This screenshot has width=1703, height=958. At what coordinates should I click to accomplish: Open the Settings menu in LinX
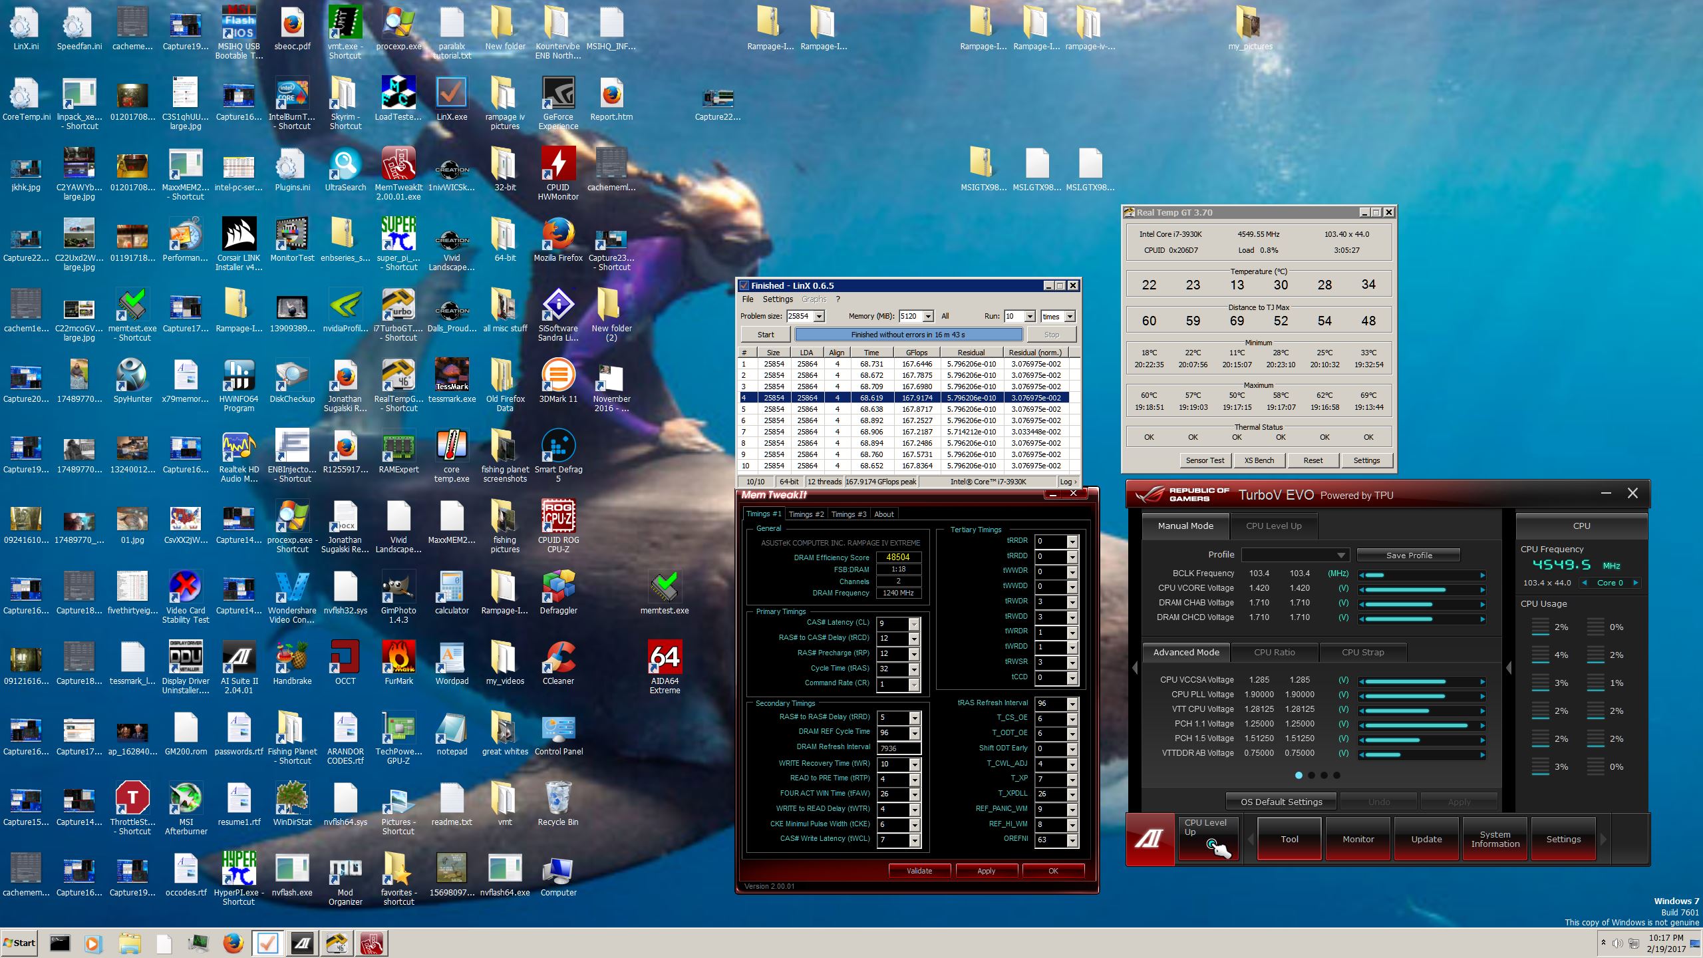coord(778,299)
